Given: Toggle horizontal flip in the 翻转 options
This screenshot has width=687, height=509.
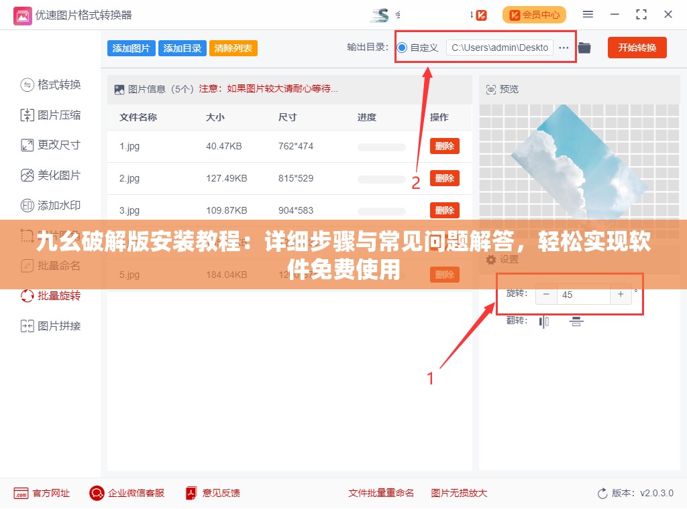Looking at the screenshot, I should click(544, 321).
